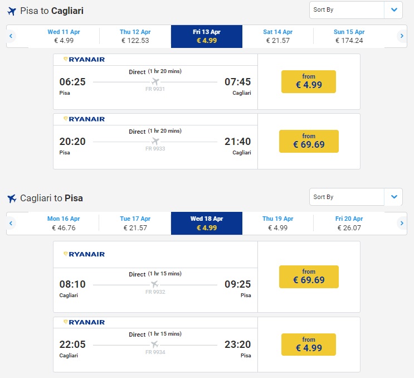Click the 20:20 Pisa to Cagliari flight details
414x378 pixels.
click(x=155, y=141)
